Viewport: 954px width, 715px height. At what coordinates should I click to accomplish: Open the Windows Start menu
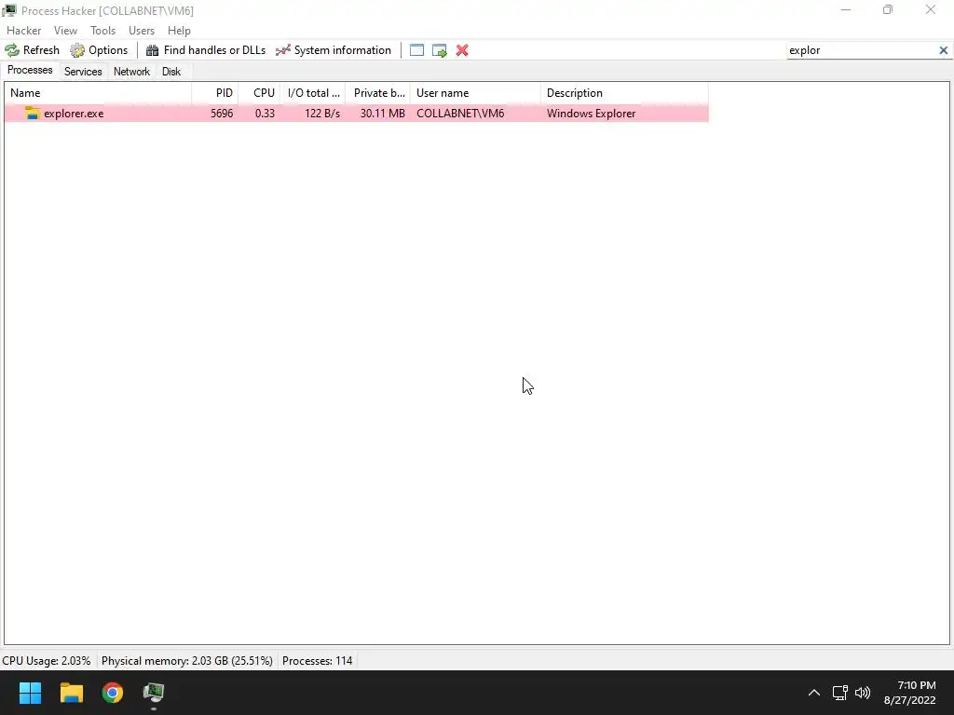point(30,693)
